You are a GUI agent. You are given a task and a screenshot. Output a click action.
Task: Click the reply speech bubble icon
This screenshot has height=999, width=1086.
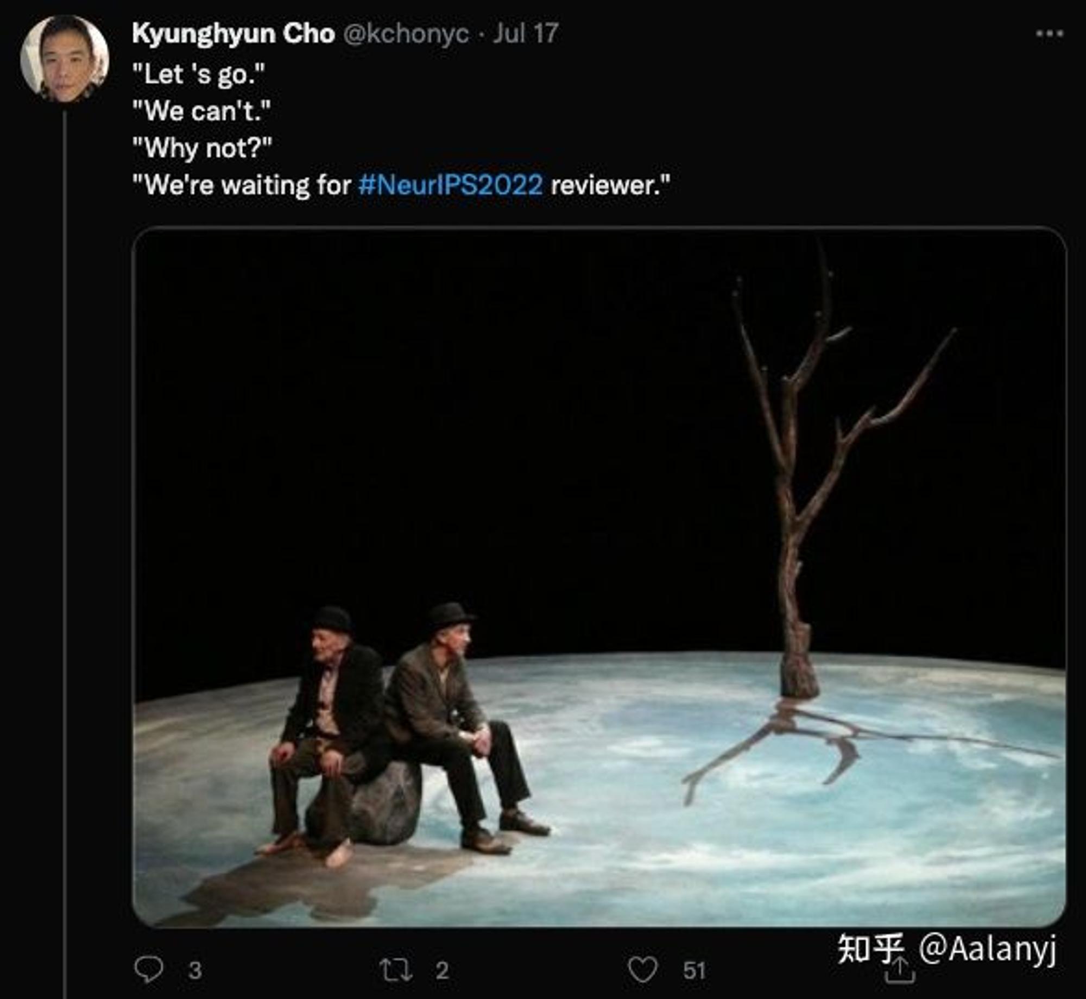pyautogui.click(x=148, y=970)
